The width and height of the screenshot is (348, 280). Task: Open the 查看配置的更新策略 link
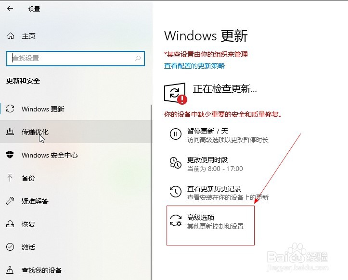[194, 66]
